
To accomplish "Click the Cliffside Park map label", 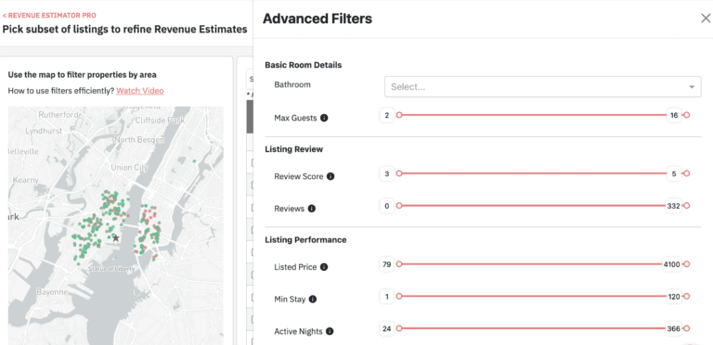I will click(x=160, y=121).
